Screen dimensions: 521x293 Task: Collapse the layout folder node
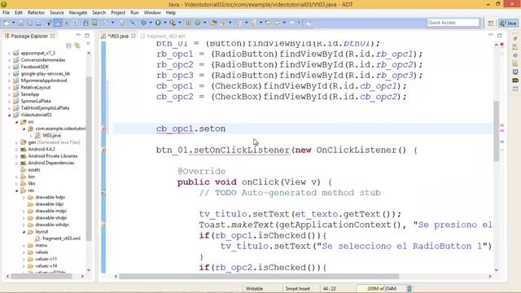[x=24, y=232]
